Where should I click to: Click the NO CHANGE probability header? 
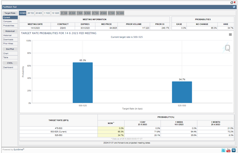point(202,24)
